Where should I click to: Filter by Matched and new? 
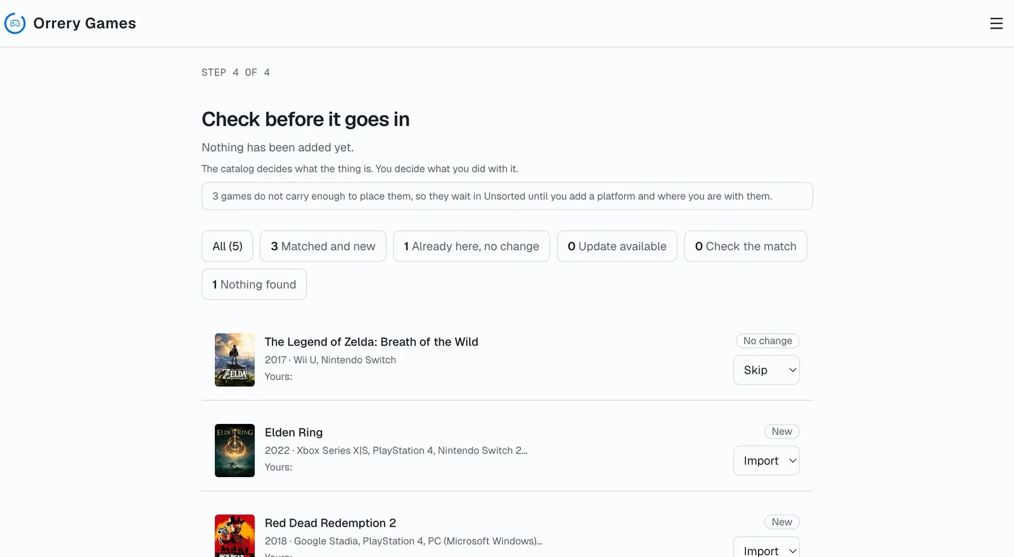click(323, 246)
